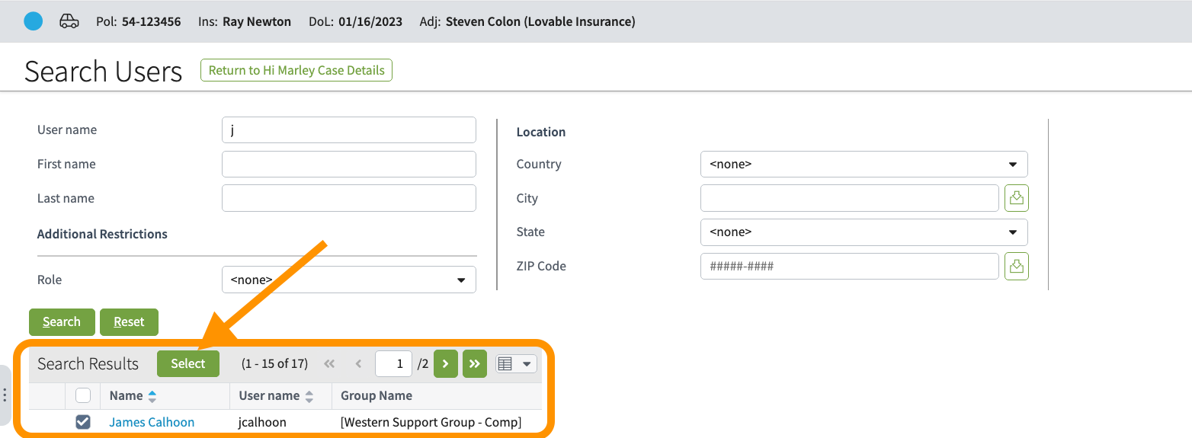Click the First name input field
This screenshot has height=438, width=1192.
348,164
